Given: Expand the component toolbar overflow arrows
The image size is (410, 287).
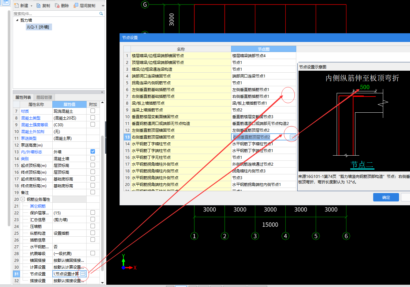Looking at the screenshot, I should pyautogui.click(x=103, y=6).
